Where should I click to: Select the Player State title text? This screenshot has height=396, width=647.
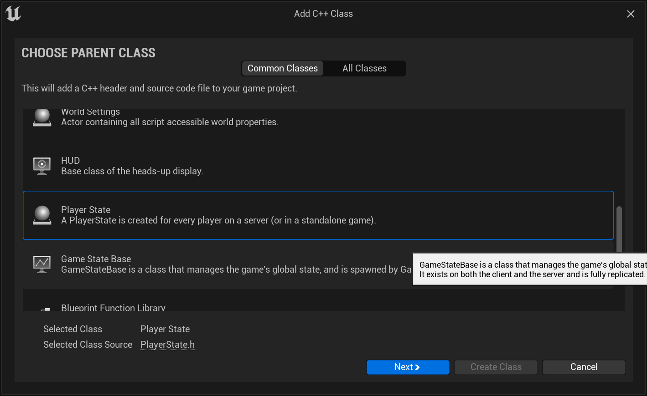tap(86, 210)
